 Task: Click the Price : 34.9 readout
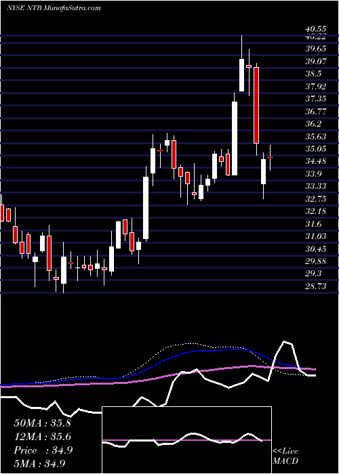(43, 450)
